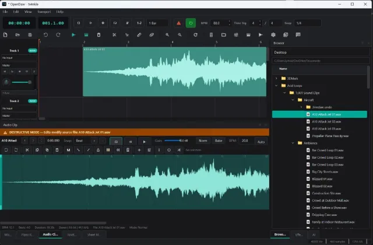Open the mixer sliders icon
This screenshot has height=245, width=373.
click(236, 35)
